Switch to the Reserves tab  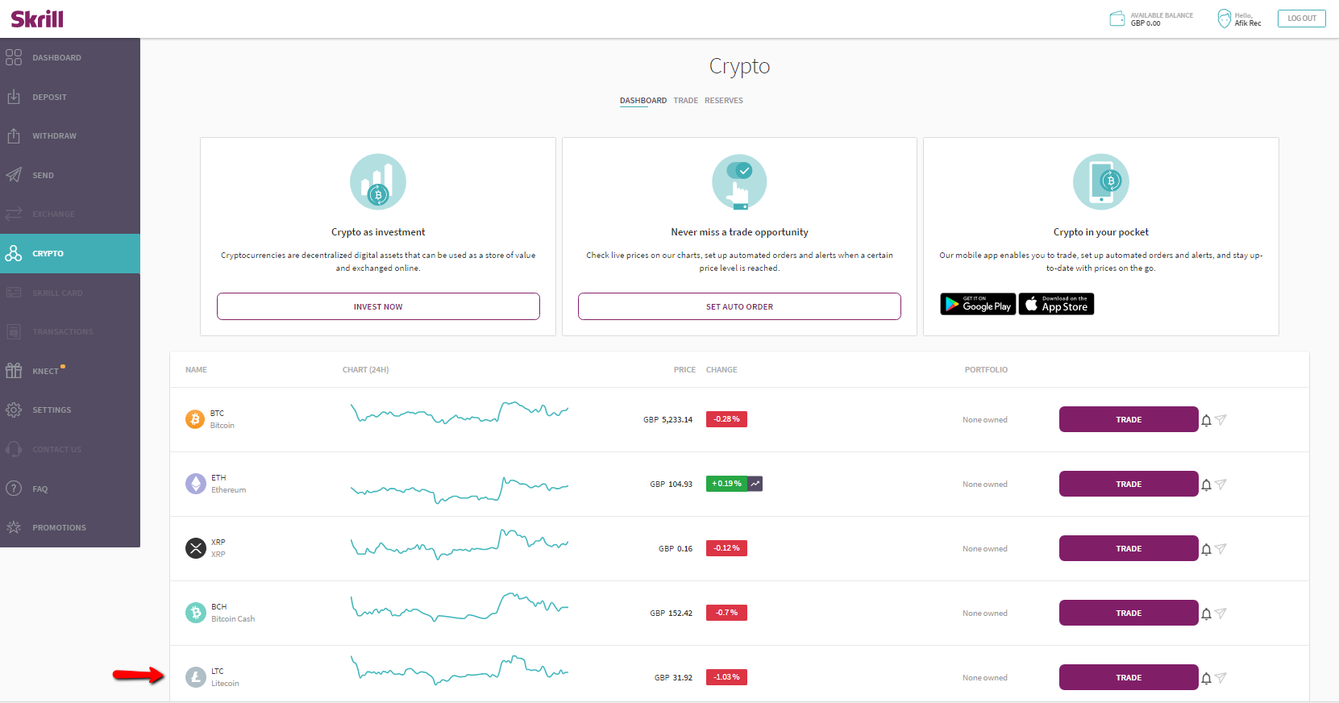click(x=724, y=101)
